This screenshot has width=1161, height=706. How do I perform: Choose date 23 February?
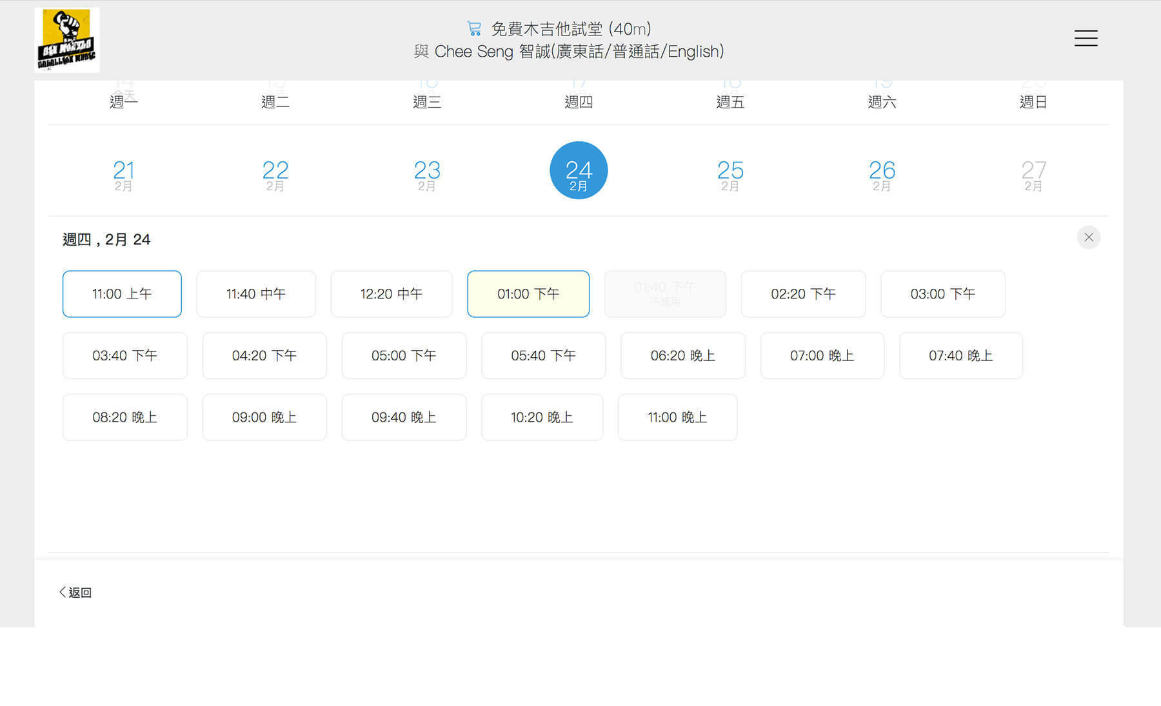[426, 174]
